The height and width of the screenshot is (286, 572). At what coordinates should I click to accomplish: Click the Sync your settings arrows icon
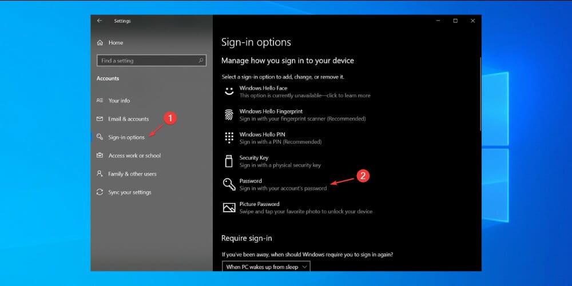[100, 192]
